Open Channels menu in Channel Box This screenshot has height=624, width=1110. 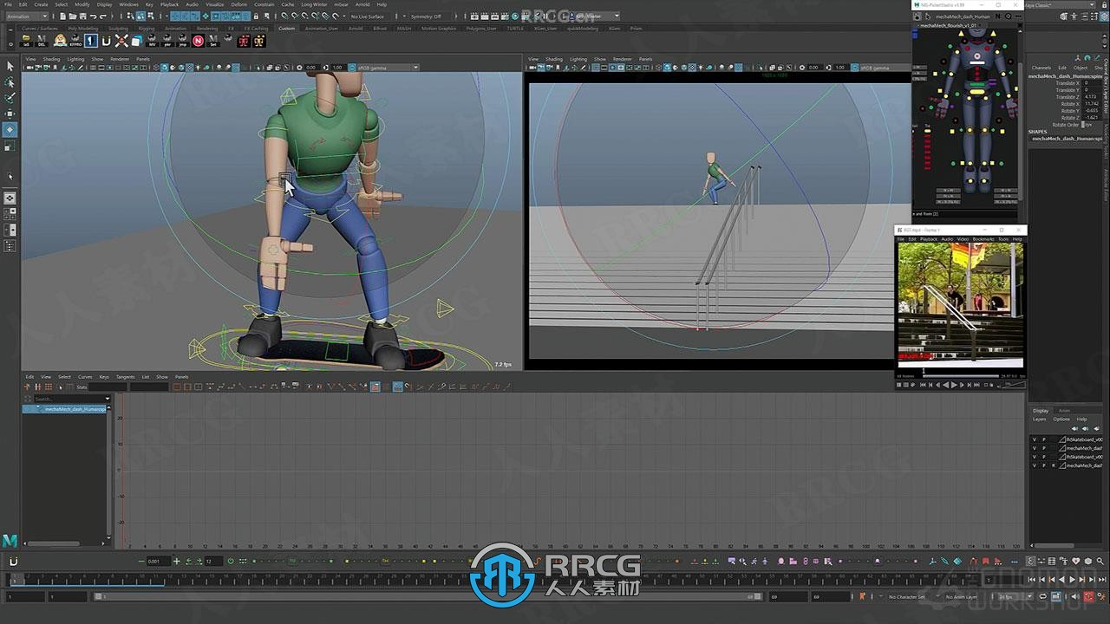pos(1041,68)
